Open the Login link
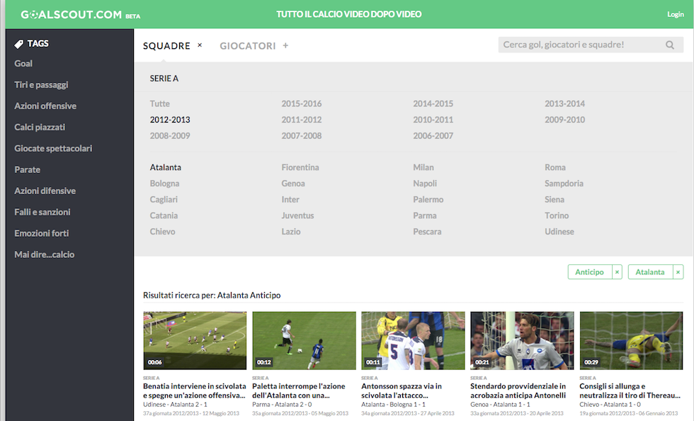The image size is (694, 421). point(675,14)
